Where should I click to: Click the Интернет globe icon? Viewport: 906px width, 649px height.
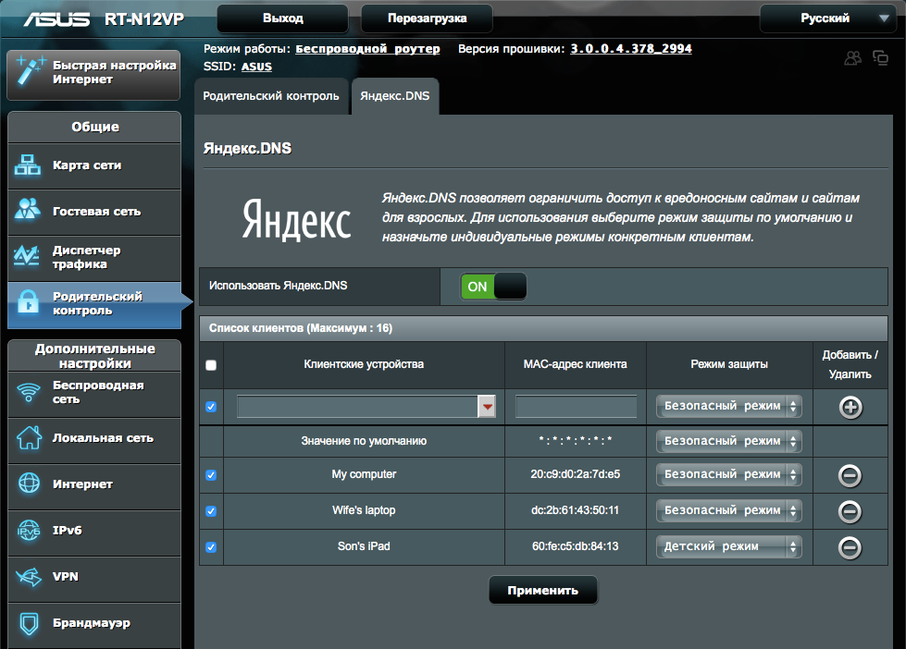click(29, 484)
